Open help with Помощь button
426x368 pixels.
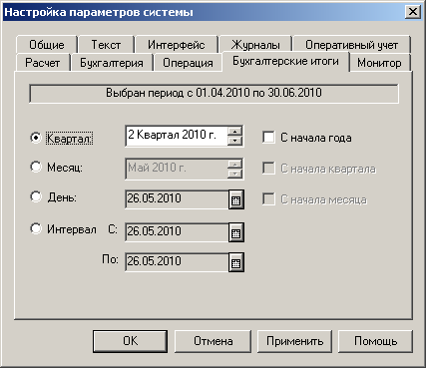pos(375,341)
